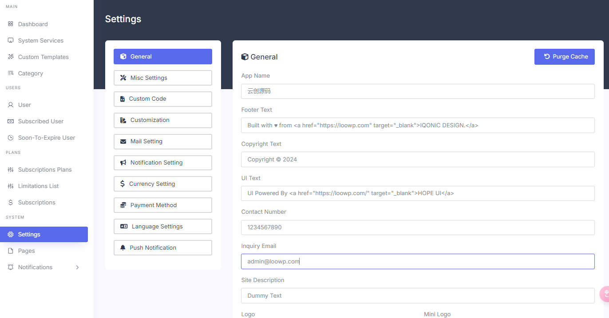Open Subscribed User list
Screen dimensions: 609x318
[x=44, y=121]
